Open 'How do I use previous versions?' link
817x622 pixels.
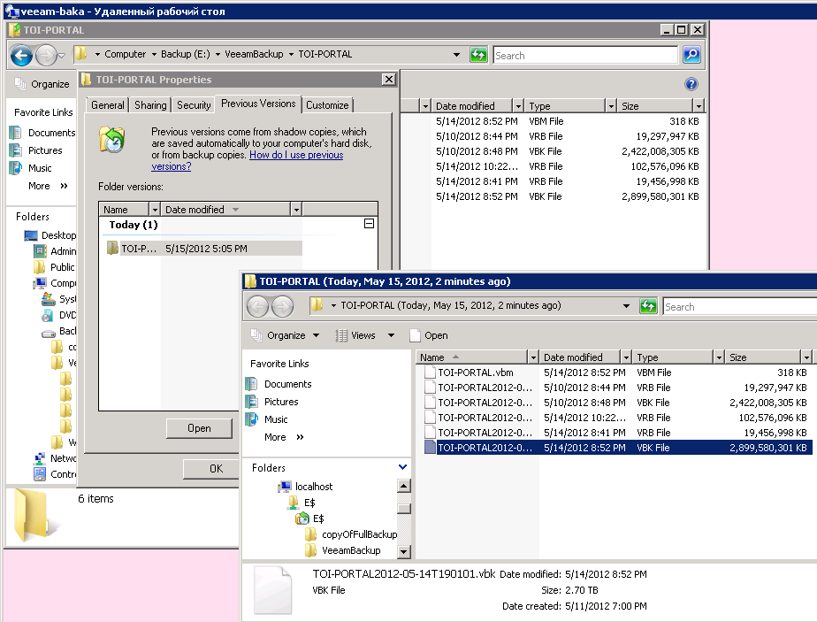248,160
